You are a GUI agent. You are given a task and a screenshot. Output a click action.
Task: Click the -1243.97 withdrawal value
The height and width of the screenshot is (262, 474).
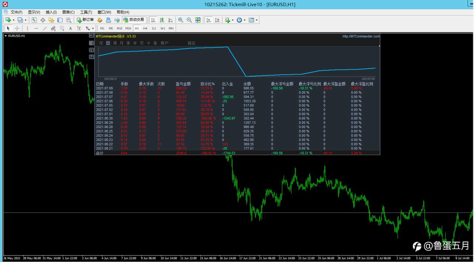click(x=228, y=118)
